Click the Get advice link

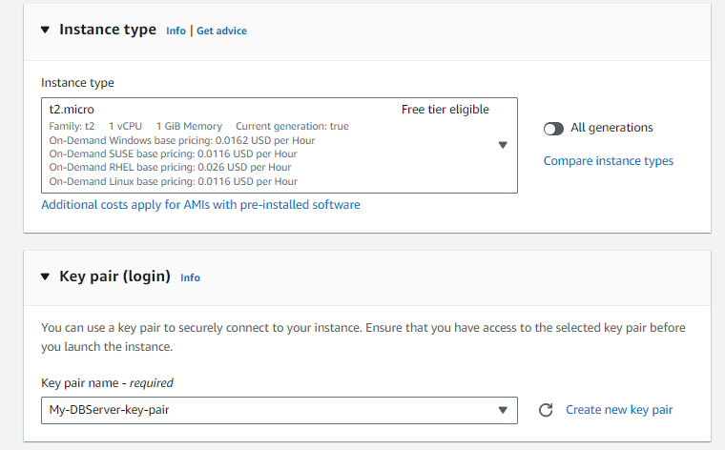[x=221, y=31]
